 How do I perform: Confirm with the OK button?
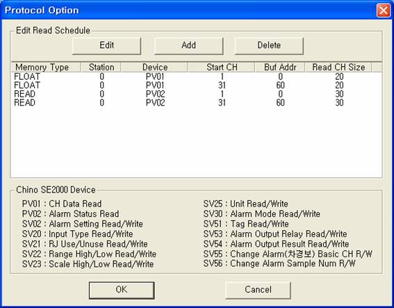(x=122, y=290)
